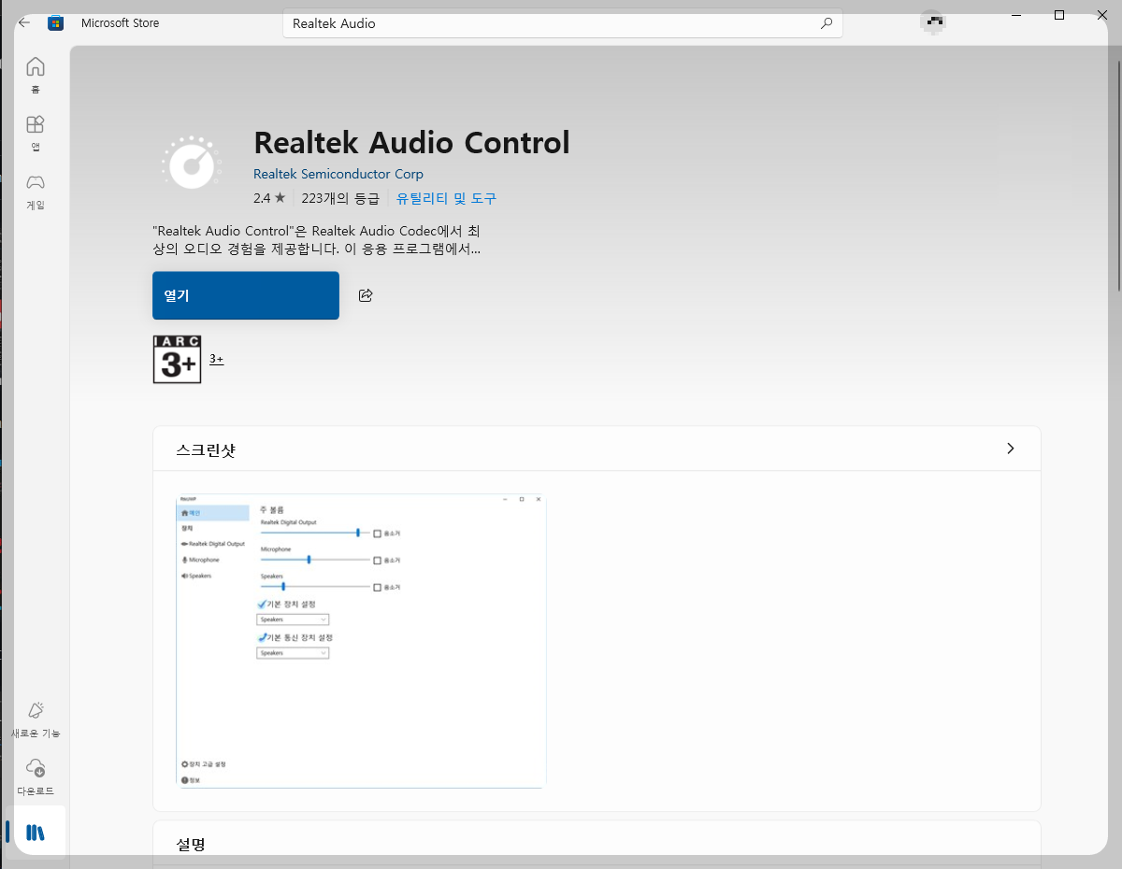Open the Apps (앱) sidebar section

pos(36,134)
